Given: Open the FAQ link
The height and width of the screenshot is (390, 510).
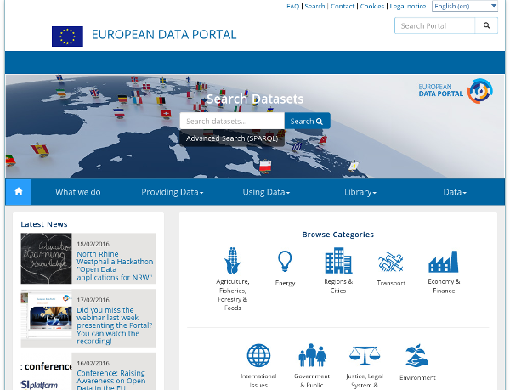Looking at the screenshot, I should pos(292,6).
